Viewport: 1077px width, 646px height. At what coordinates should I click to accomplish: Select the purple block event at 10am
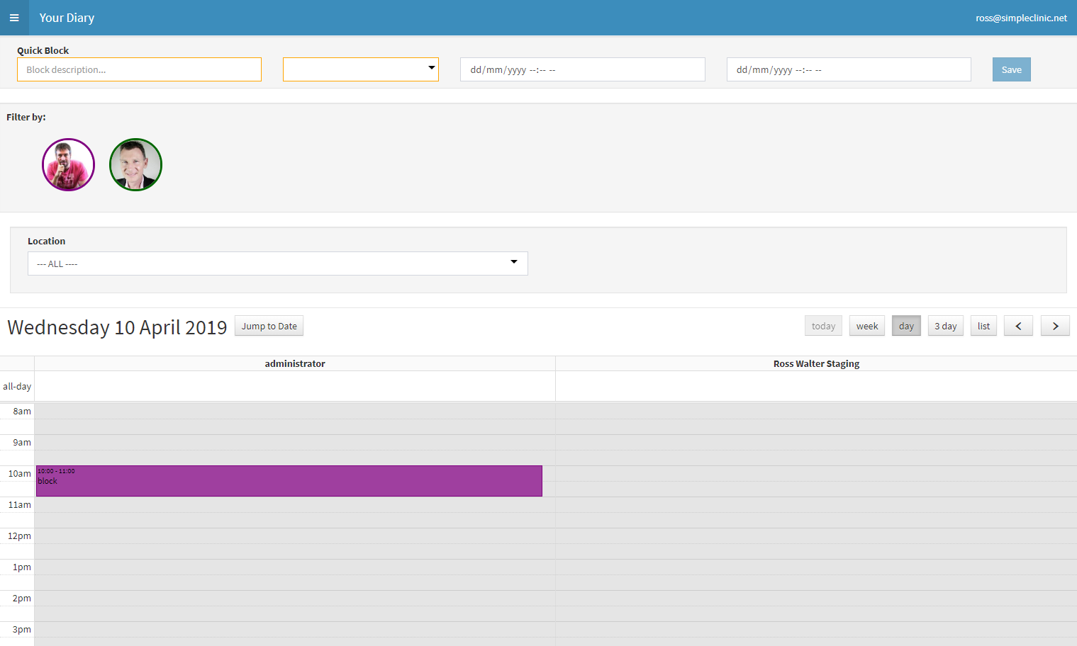coord(289,480)
